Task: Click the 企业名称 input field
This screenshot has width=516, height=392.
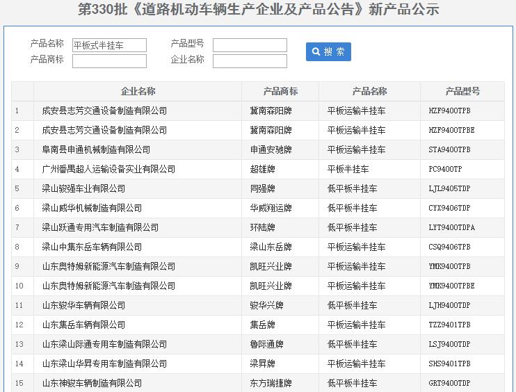Action: pyautogui.click(x=250, y=61)
